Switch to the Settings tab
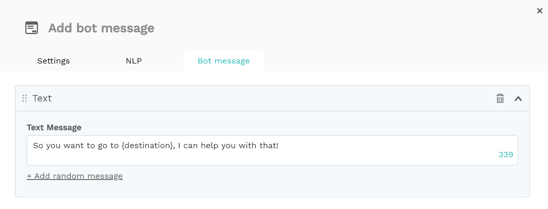This screenshot has width=548, height=209. click(x=54, y=61)
